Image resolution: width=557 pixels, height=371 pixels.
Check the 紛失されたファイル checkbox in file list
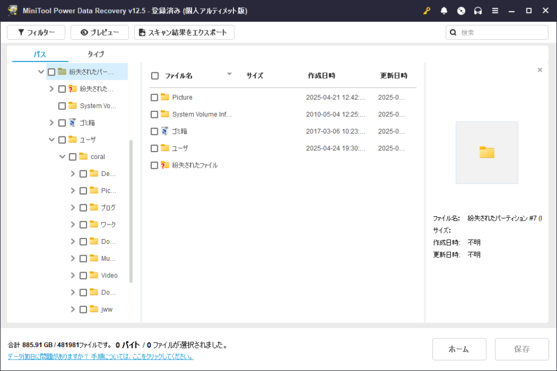coord(154,165)
